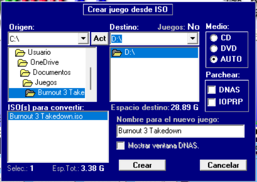Select the DVD media radio button

pos(214,49)
